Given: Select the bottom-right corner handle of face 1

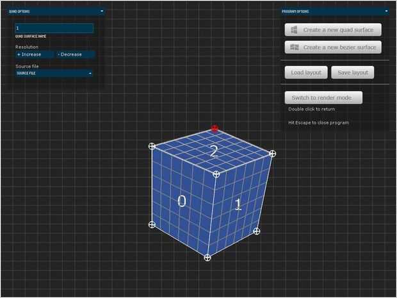Looking at the screenshot, I should click(257, 231).
